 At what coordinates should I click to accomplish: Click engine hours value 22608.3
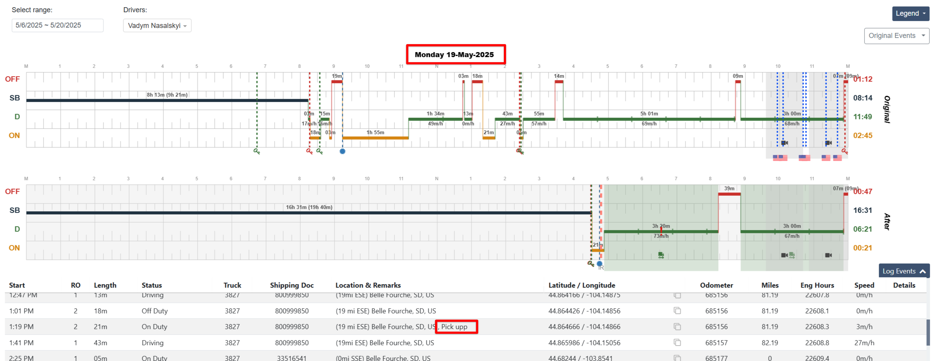click(817, 327)
